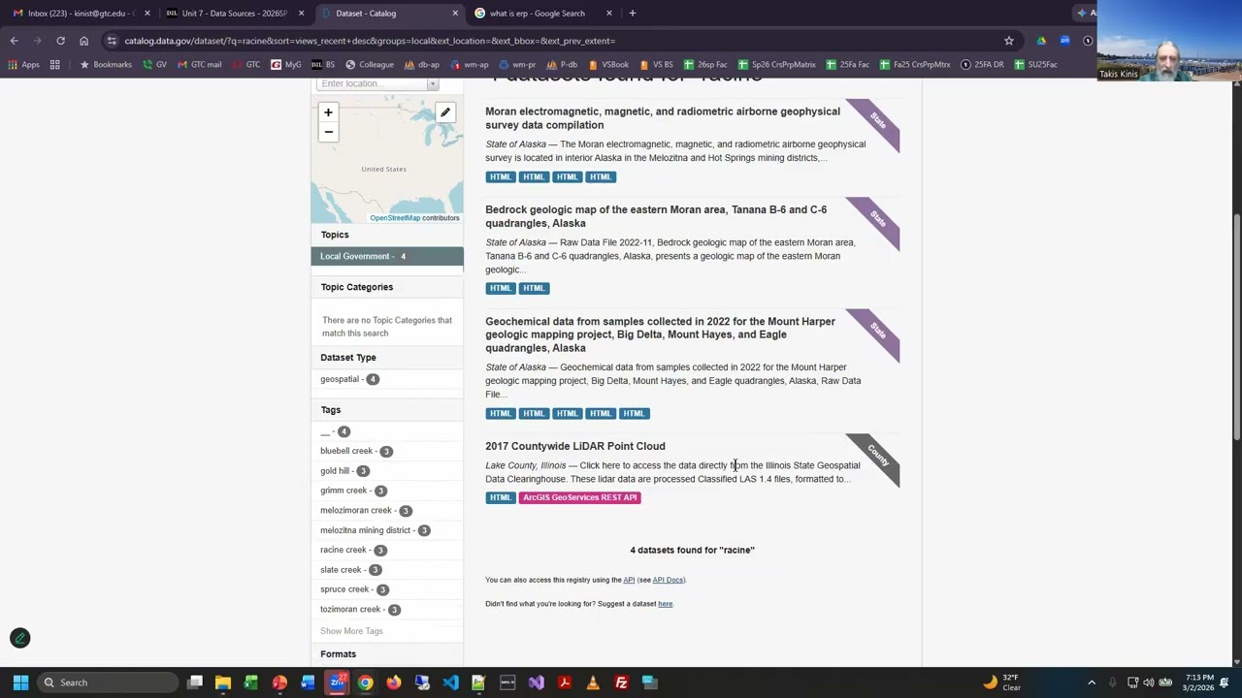Open the OpenStreetMap attribution link
The image size is (1242, 698).
(395, 218)
